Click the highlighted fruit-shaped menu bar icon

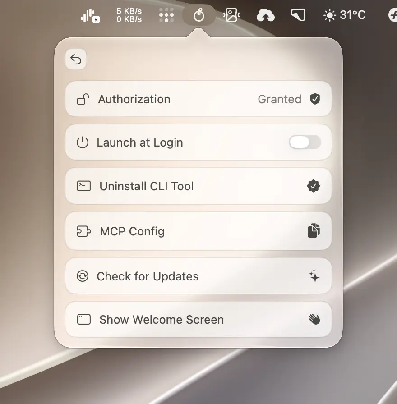coord(199,15)
